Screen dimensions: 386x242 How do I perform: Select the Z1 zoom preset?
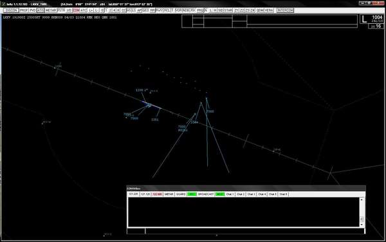[236, 10]
